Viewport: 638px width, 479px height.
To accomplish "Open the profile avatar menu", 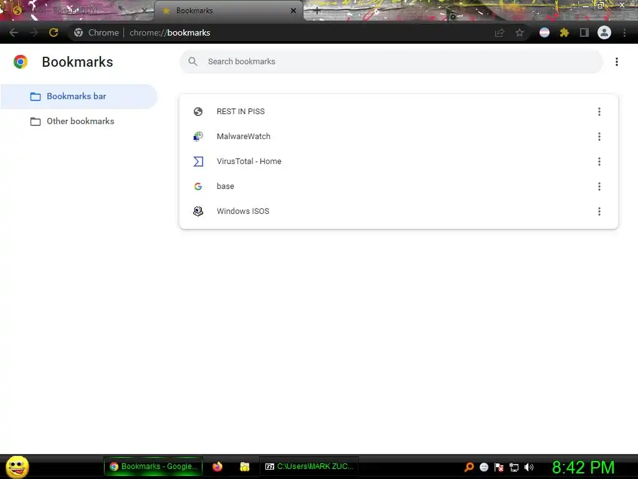I will pyautogui.click(x=604, y=32).
